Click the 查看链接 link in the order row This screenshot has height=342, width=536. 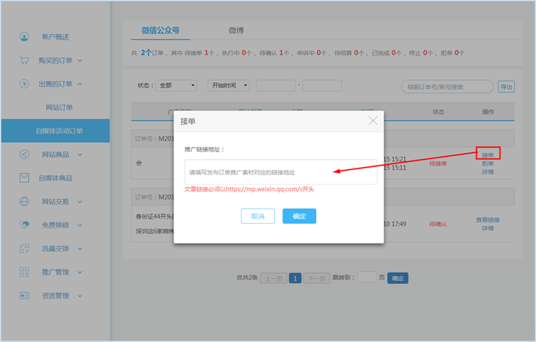tap(487, 220)
